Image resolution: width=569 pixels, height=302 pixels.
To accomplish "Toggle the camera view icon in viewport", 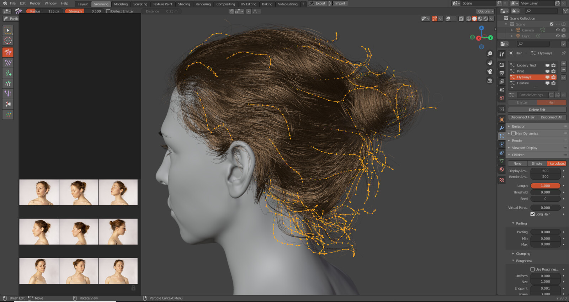I will (x=490, y=71).
